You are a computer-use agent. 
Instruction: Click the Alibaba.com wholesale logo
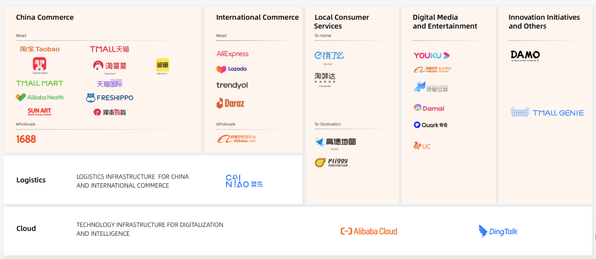pyautogui.click(x=237, y=139)
